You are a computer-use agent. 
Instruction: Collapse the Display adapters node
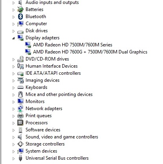pos(13,38)
